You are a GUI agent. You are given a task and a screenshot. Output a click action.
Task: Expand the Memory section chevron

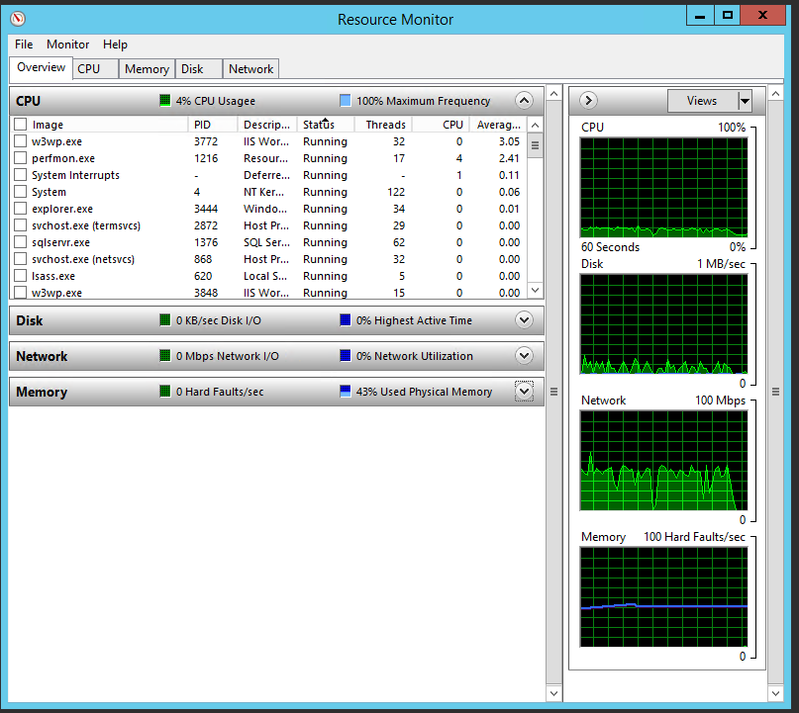(x=524, y=392)
